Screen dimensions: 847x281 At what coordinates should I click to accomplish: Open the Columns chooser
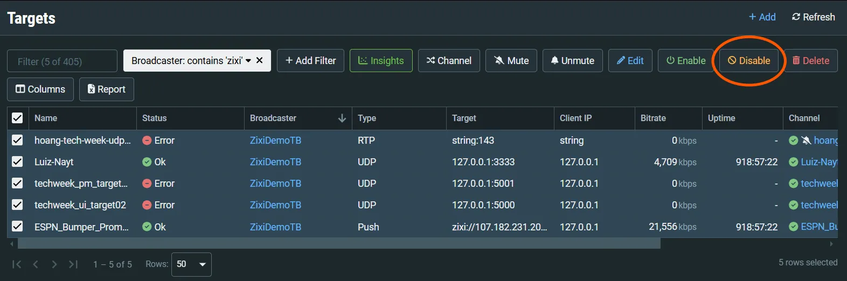40,89
